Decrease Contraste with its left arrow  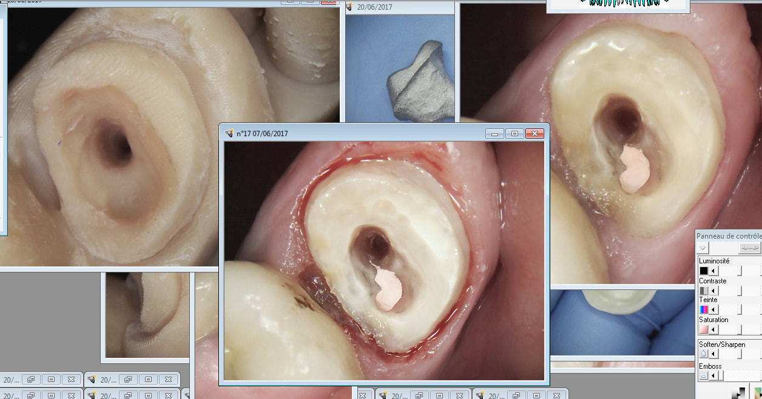(x=713, y=291)
